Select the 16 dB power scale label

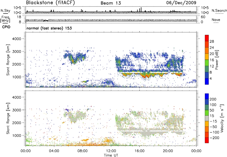[x=212, y=60]
